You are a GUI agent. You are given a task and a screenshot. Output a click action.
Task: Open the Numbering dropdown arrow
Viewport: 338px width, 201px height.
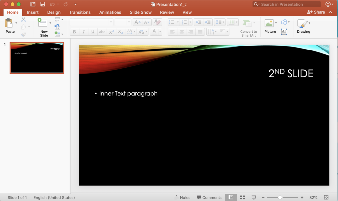tap(190, 22)
